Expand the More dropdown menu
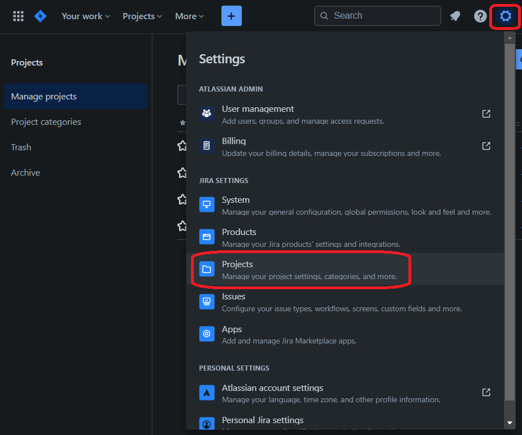The height and width of the screenshot is (435, 522). click(189, 16)
